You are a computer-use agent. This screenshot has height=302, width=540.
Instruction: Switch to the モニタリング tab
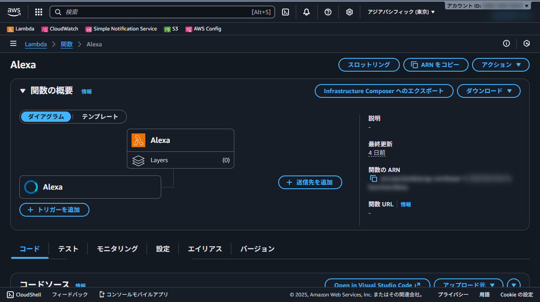117,249
